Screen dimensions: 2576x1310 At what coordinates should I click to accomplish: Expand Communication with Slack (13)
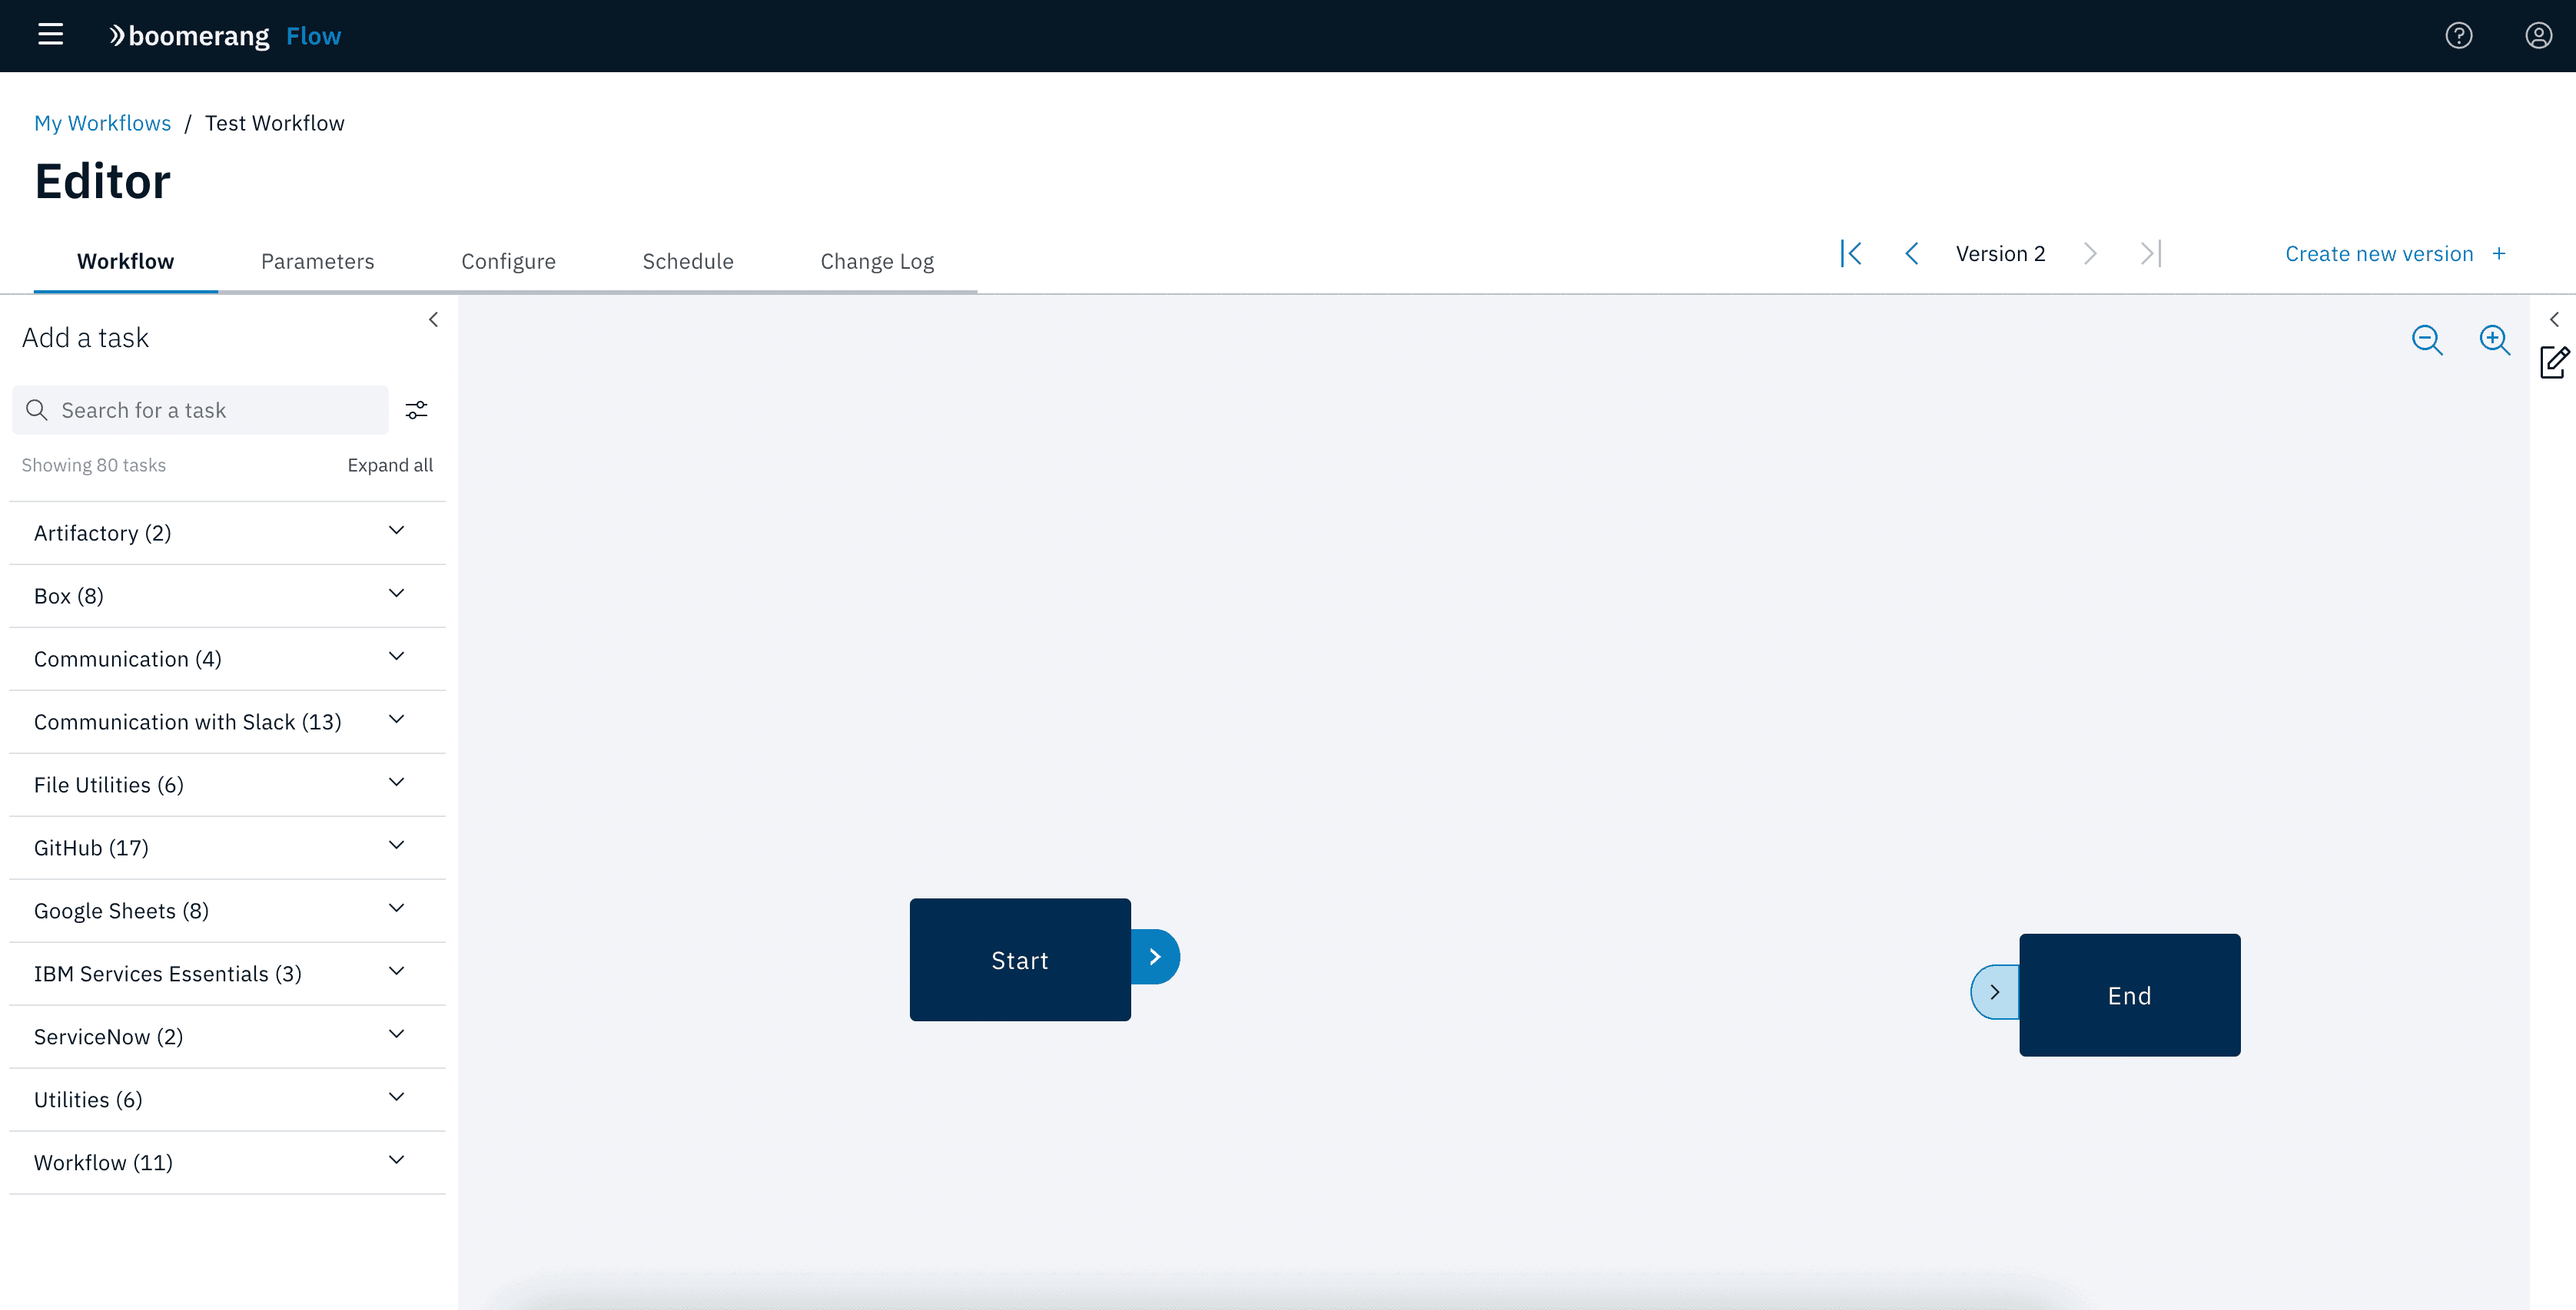coord(227,722)
